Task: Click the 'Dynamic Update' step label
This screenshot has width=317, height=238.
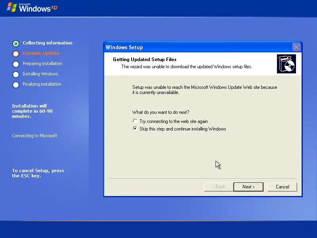Action: tap(41, 53)
